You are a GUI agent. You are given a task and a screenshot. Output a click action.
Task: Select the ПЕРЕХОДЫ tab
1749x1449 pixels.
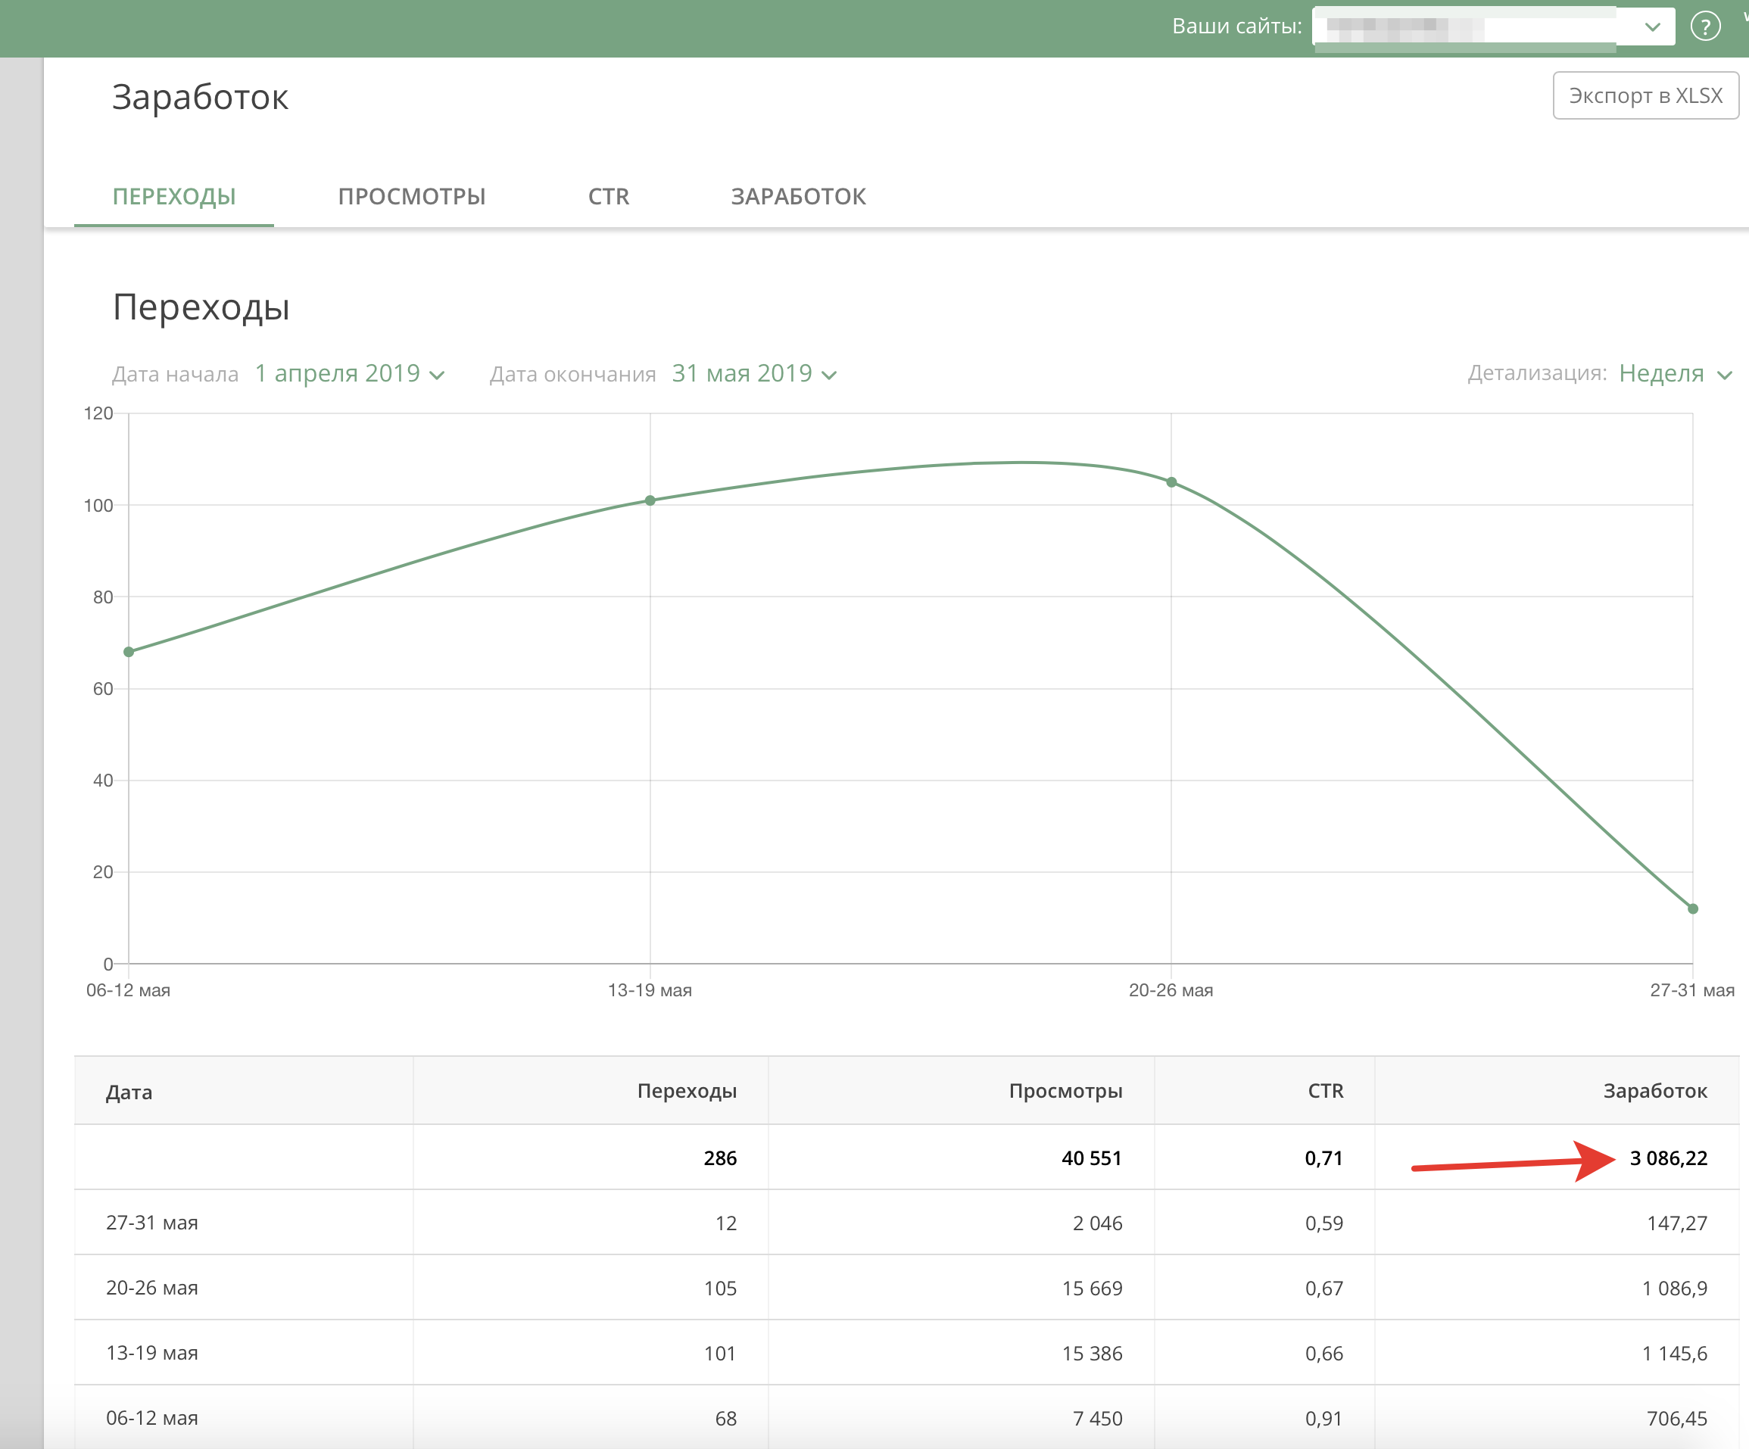tap(174, 197)
